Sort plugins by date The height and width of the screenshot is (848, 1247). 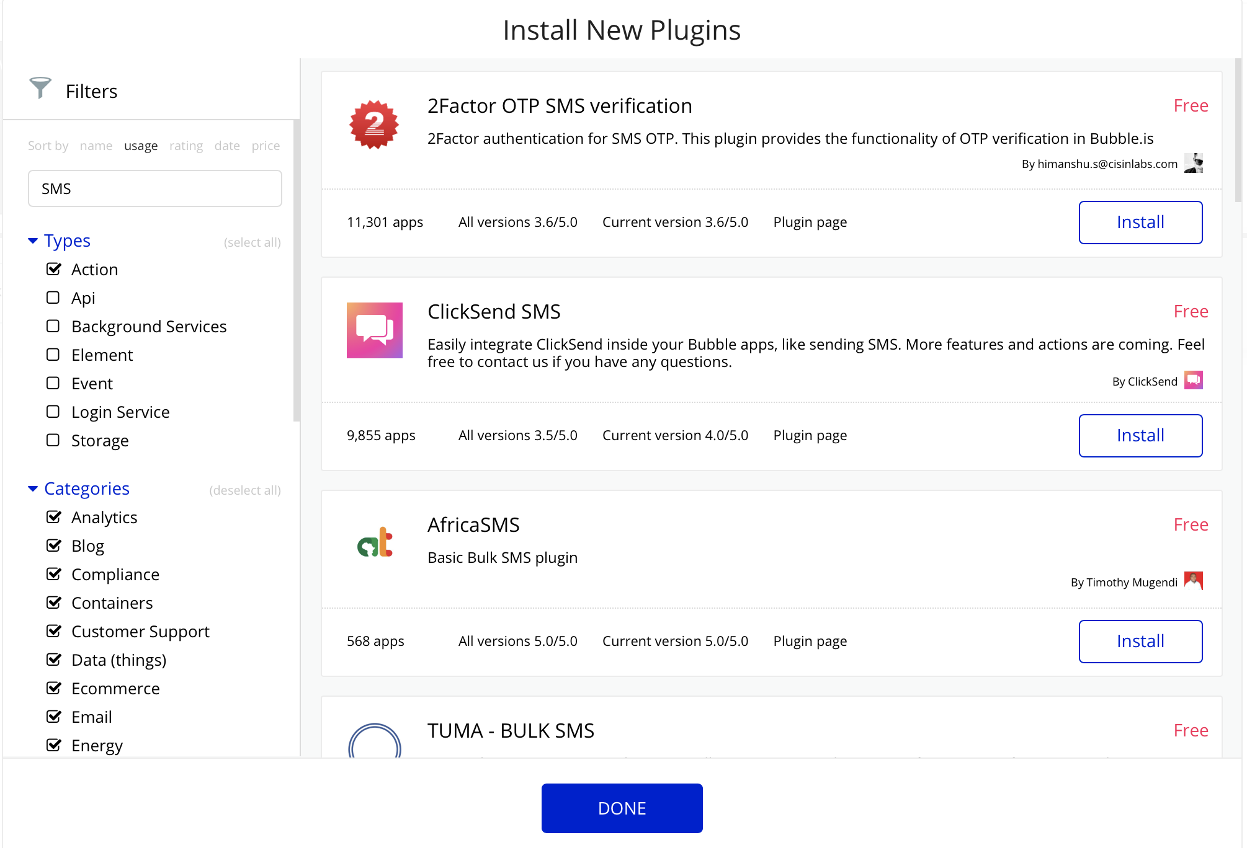227,146
